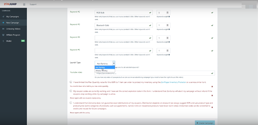The image size is (258, 125).
Task: Open Support in the top bar
Action: coord(33,5)
